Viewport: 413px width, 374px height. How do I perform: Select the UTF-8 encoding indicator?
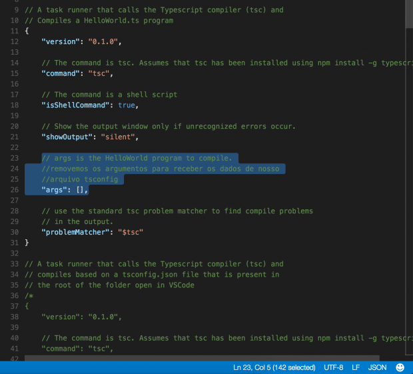[x=334, y=367]
